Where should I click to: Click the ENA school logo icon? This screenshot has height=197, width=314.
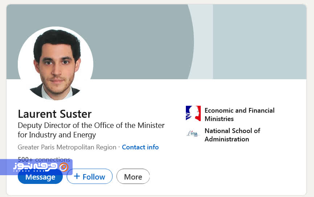click(193, 133)
